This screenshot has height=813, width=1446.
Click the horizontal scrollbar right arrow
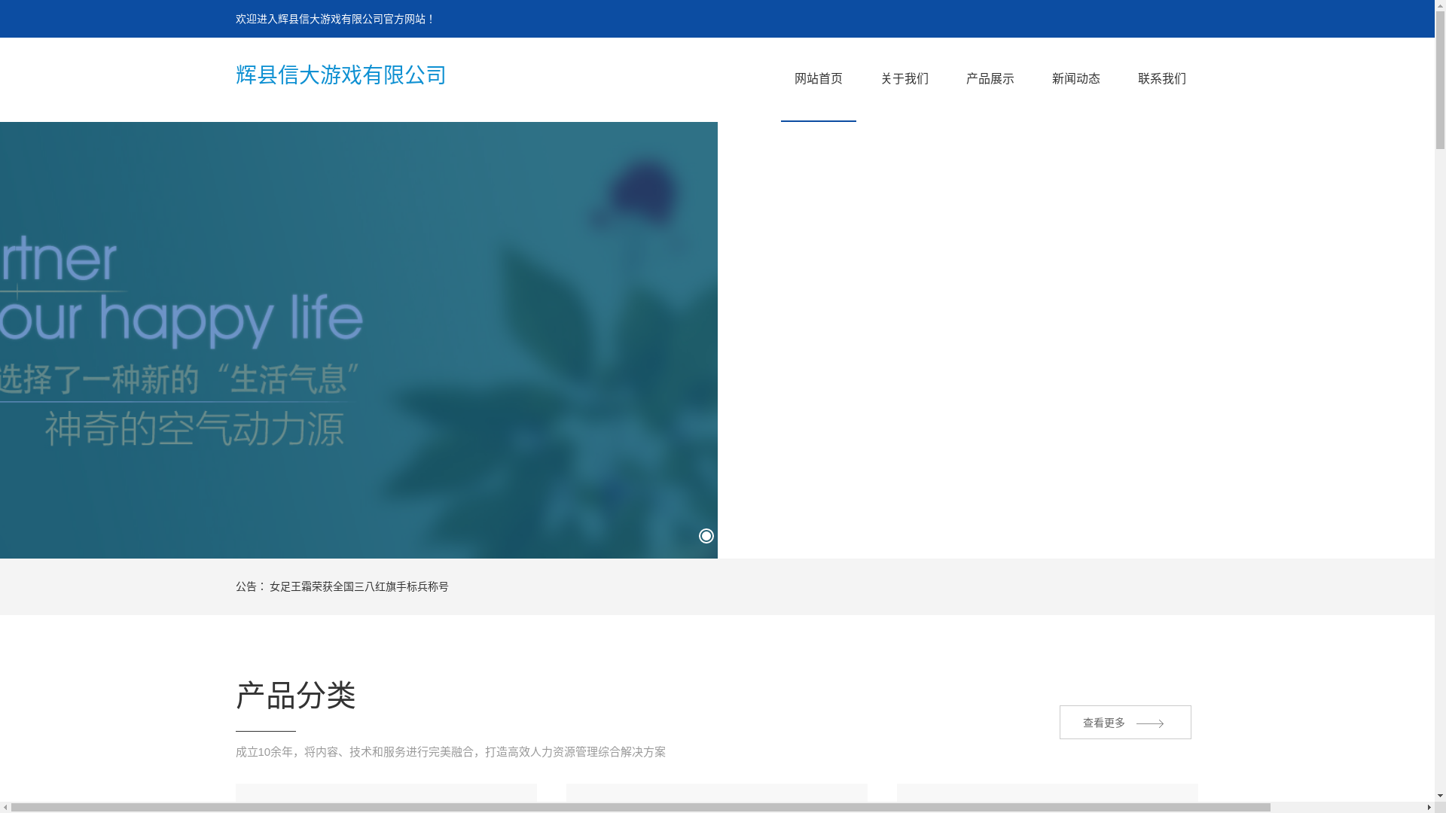1429,808
